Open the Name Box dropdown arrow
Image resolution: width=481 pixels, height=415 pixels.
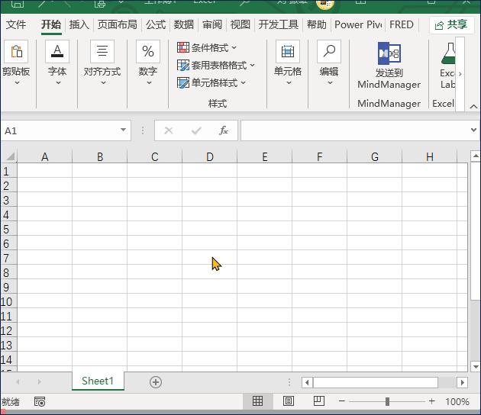pos(123,130)
